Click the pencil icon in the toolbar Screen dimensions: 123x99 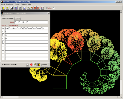[x=28, y=8]
